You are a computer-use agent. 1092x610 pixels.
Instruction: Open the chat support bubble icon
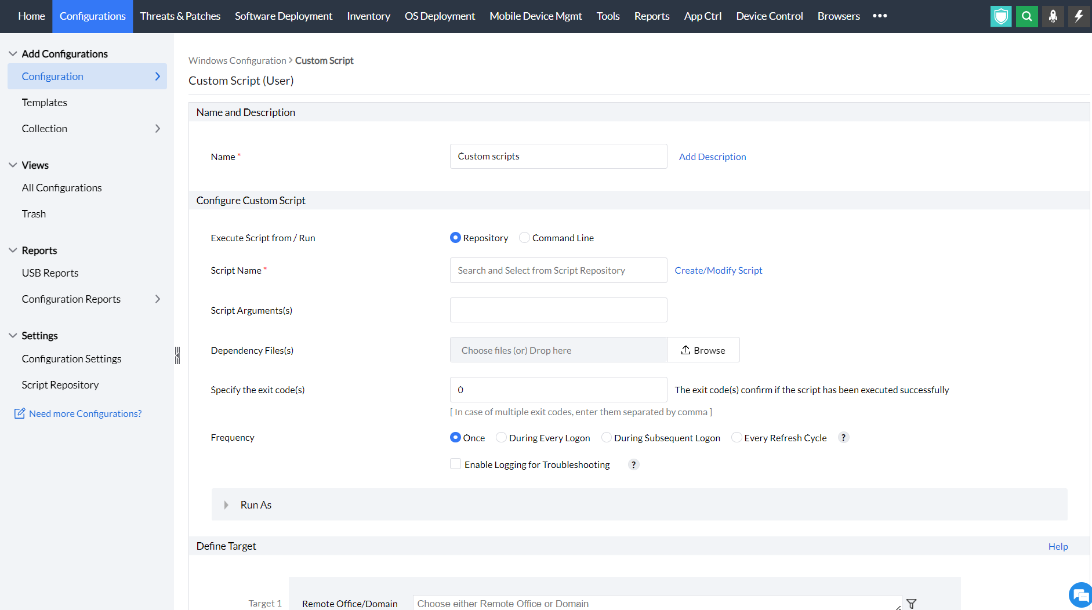click(1080, 595)
